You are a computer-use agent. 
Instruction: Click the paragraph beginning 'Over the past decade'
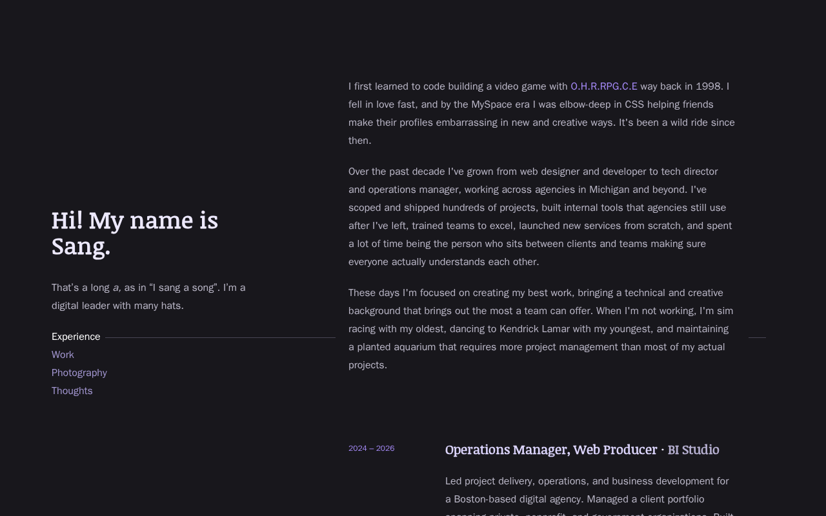click(542, 217)
